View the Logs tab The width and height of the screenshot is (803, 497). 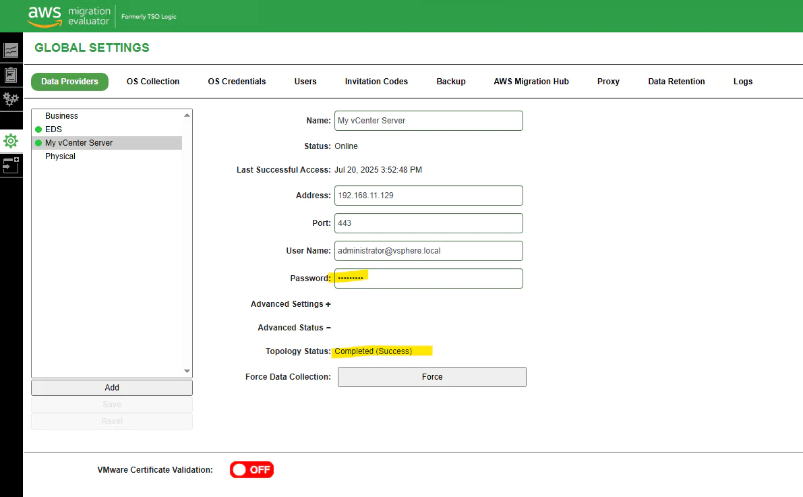742,82
